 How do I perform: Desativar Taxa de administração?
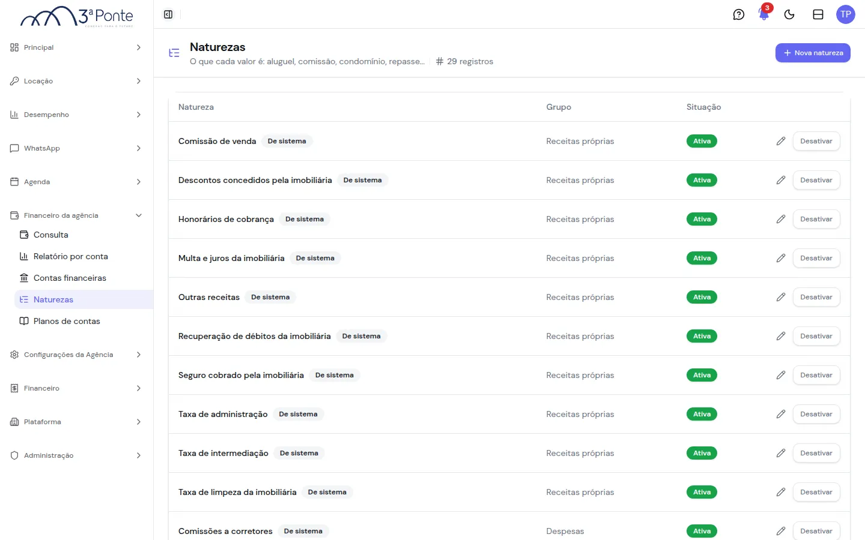[816, 414]
